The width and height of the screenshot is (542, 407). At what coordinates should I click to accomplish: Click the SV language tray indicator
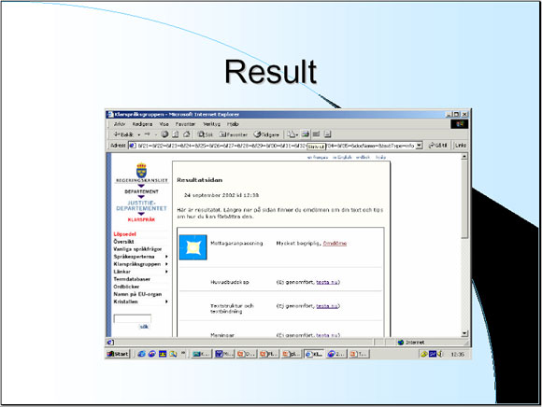(433, 354)
